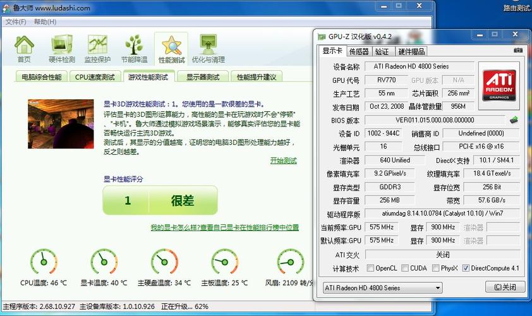Viewport: 532px width, 316px height.
Task: Click the 3D game preview thumbnail
Action: (61, 124)
